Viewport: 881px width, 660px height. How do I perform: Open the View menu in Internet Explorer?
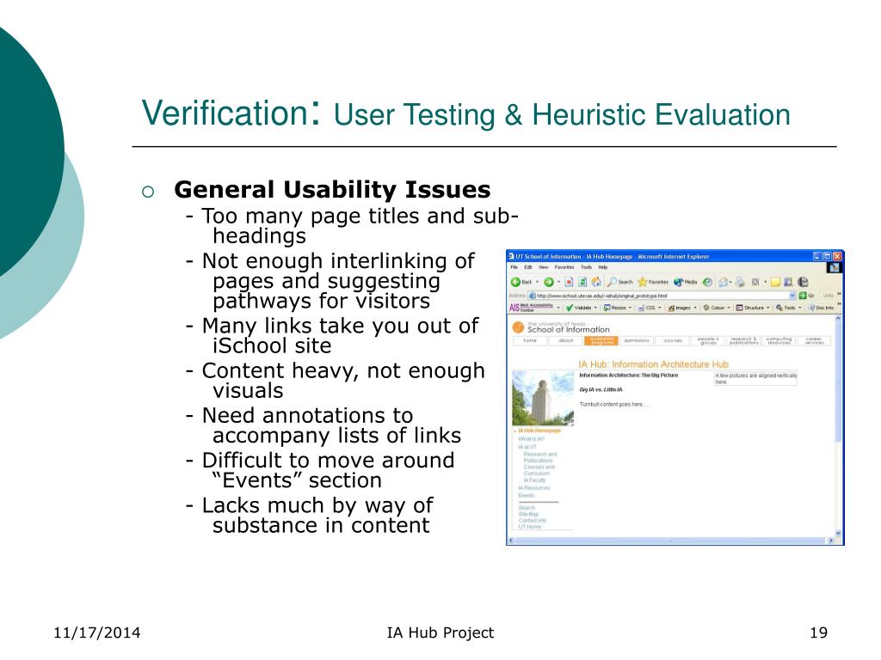point(544,267)
